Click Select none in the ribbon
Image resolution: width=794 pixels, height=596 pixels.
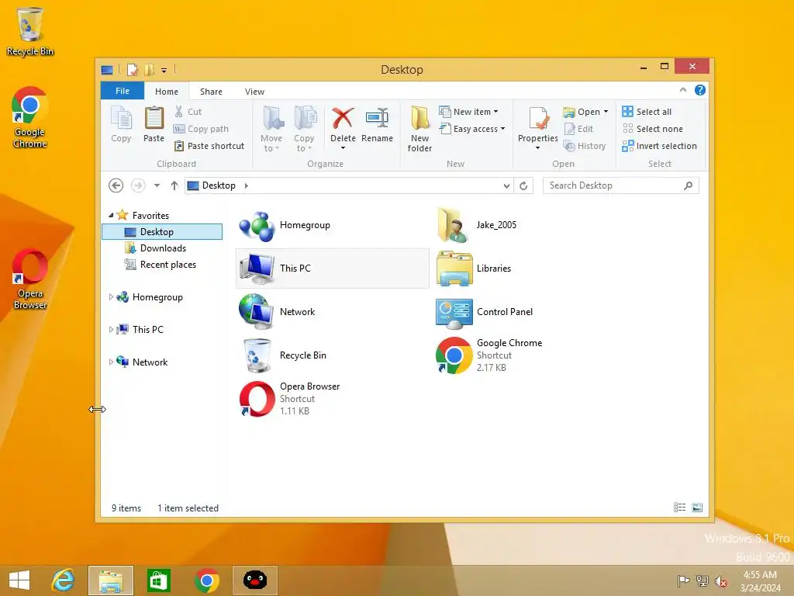pos(652,129)
